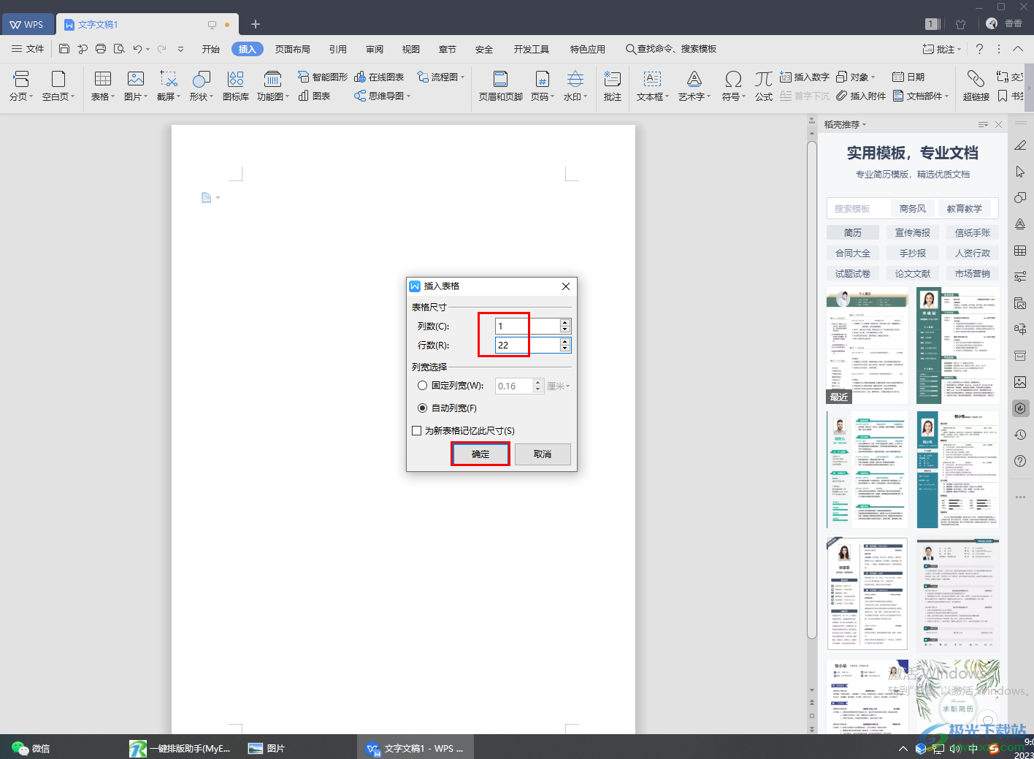Image resolution: width=1034 pixels, height=759 pixels.
Task: Open the 最近 resume template thumbnail
Action: (868, 346)
